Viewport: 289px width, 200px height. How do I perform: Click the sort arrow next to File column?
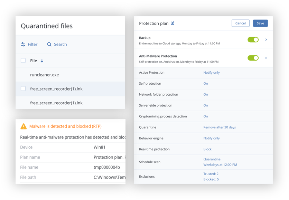[42, 61]
